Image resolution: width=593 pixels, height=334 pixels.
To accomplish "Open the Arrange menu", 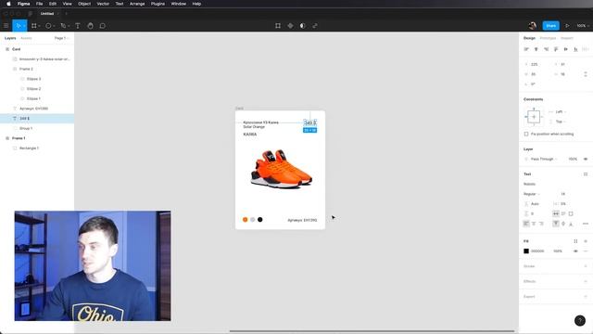I will click(x=137, y=4).
